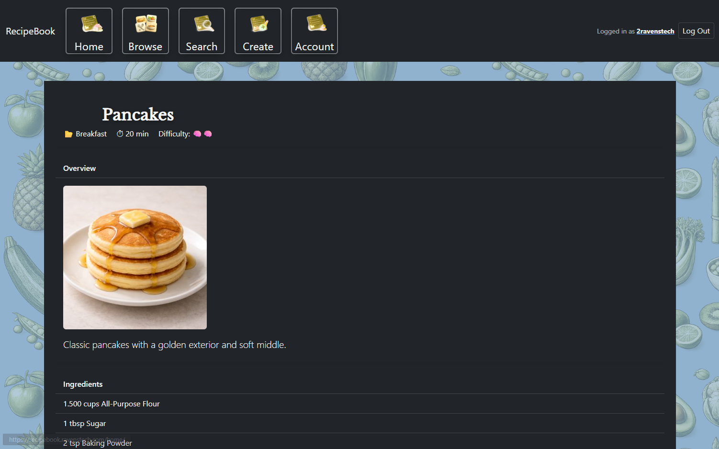Click the timer icon beside 20 min
The image size is (719, 449).
click(x=120, y=134)
